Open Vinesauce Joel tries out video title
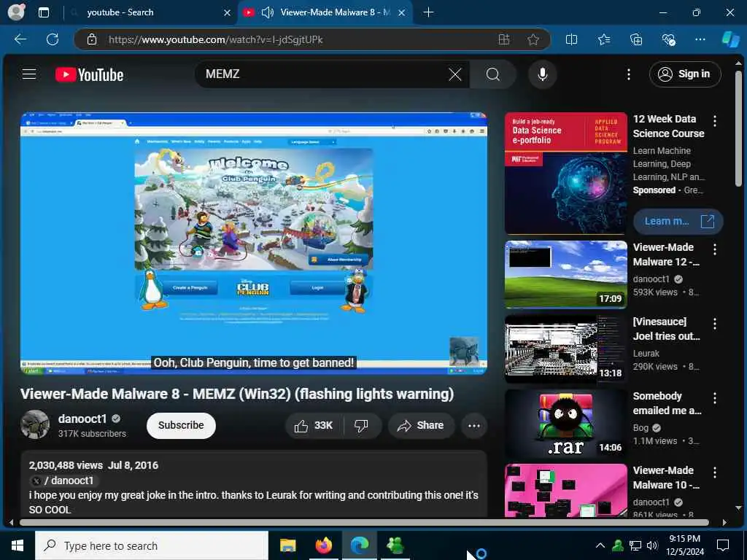The width and height of the screenshot is (747, 560). [x=666, y=329]
